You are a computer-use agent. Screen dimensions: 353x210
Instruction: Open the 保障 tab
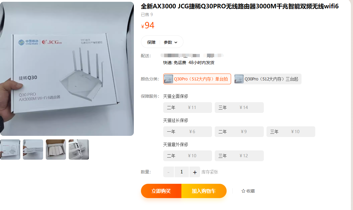pos(151,42)
